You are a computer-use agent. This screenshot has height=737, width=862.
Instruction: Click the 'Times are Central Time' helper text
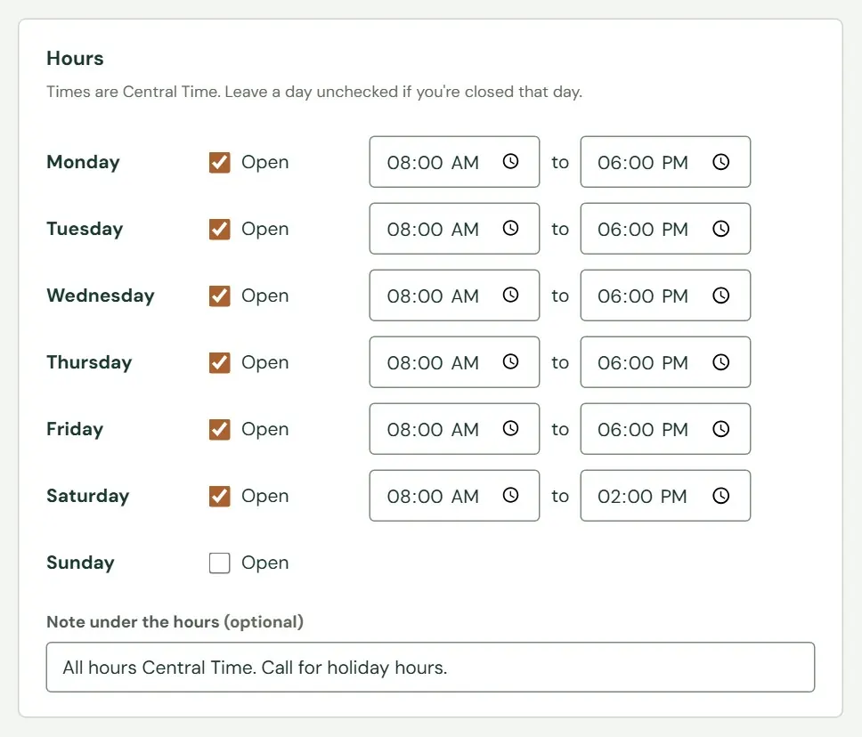(314, 91)
